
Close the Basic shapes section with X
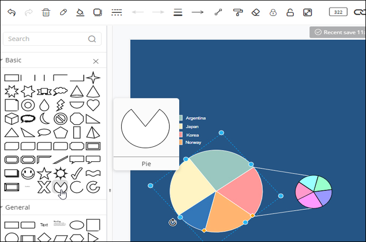point(96,61)
